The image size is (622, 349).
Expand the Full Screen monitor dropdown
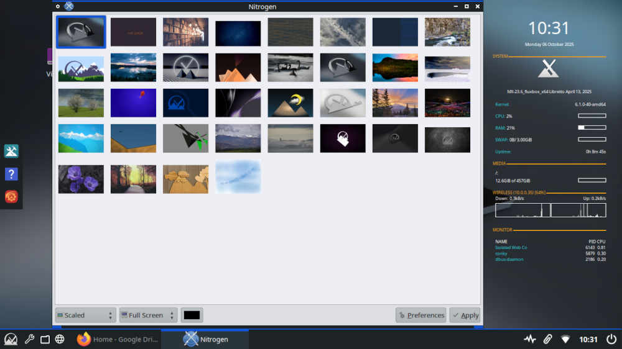148,315
